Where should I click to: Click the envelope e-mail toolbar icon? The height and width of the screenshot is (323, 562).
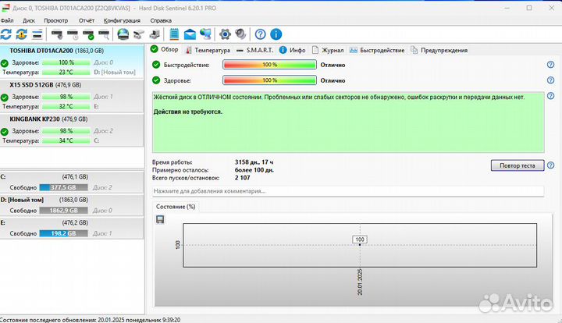pos(190,34)
